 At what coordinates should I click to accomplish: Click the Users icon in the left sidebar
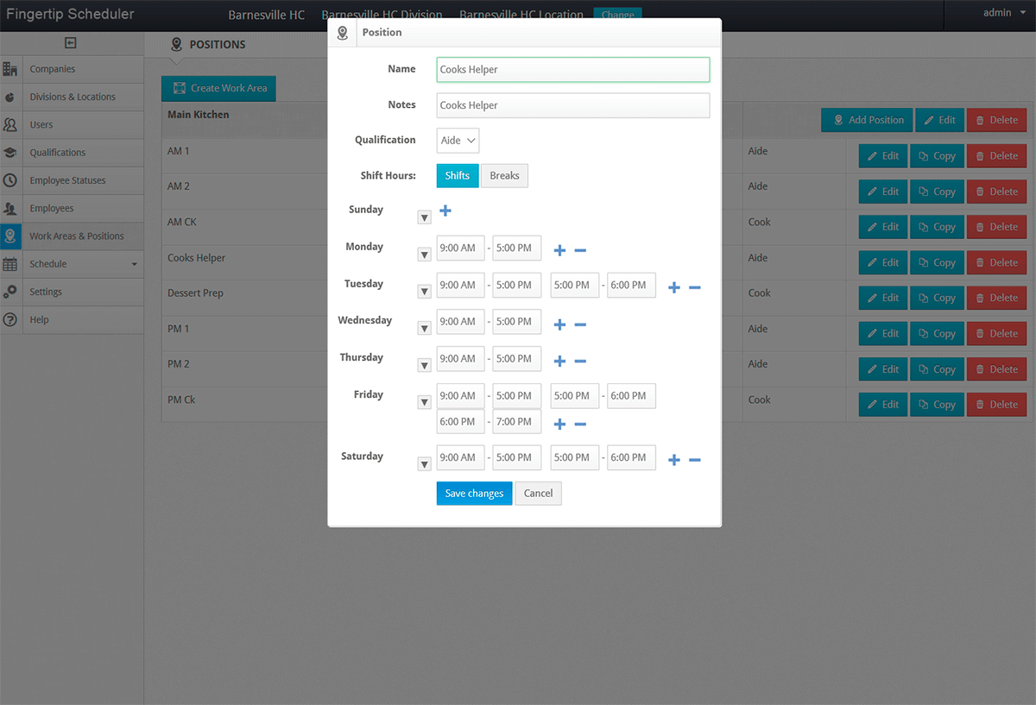(12, 124)
